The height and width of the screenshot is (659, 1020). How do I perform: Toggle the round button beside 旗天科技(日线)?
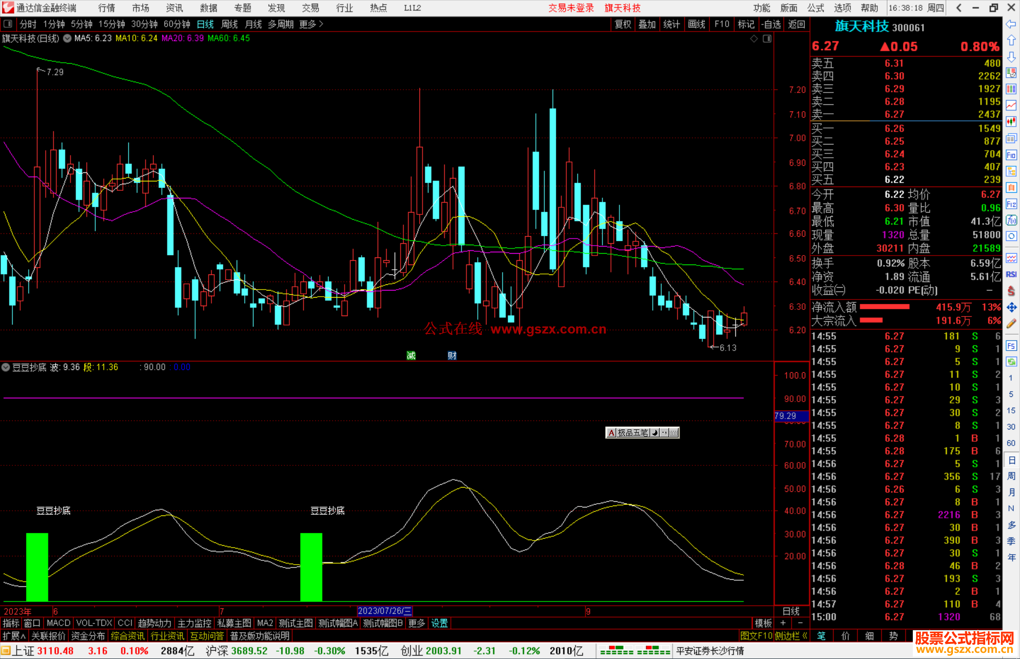(67, 38)
